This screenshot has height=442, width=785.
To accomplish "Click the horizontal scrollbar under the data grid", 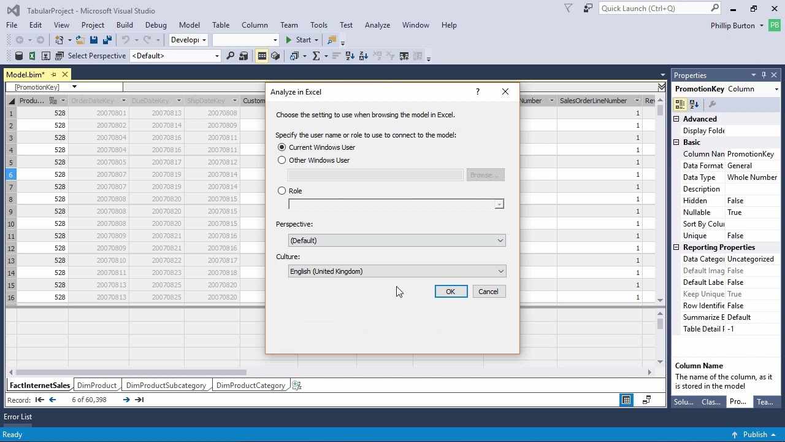I will click(x=131, y=372).
